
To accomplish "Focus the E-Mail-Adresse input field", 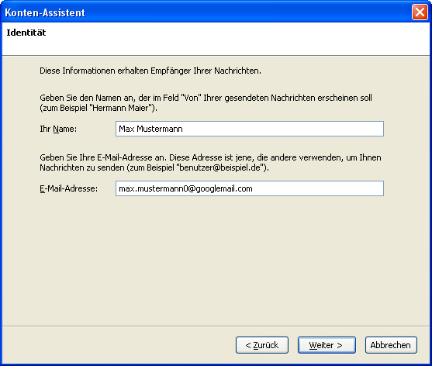I will click(250, 188).
